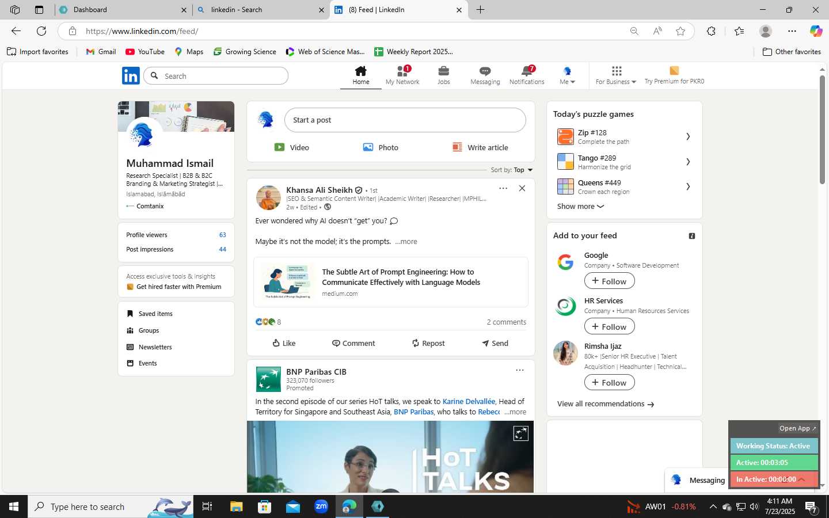Add a Video to a new post

coord(292,147)
